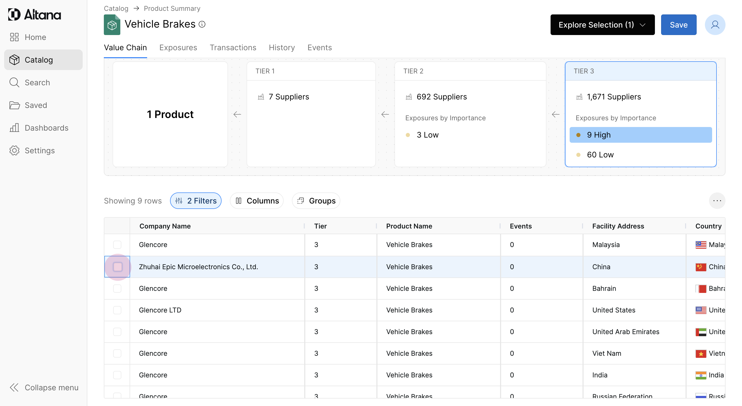This screenshot has height=406, width=742.
Task: Select the Glencore LTD row checkbox
Action: tap(117, 310)
